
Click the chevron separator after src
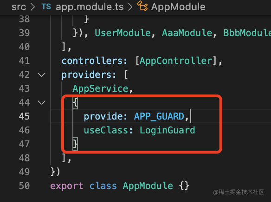click(x=32, y=7)
